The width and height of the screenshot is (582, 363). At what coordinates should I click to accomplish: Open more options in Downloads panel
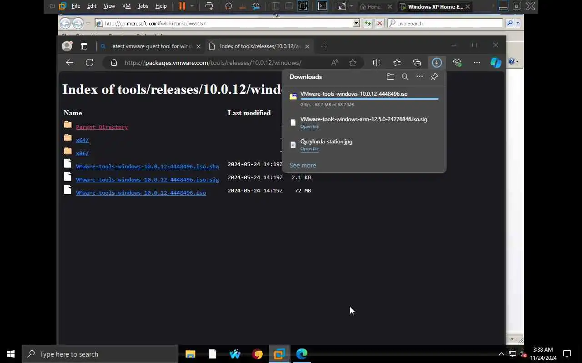420,77
